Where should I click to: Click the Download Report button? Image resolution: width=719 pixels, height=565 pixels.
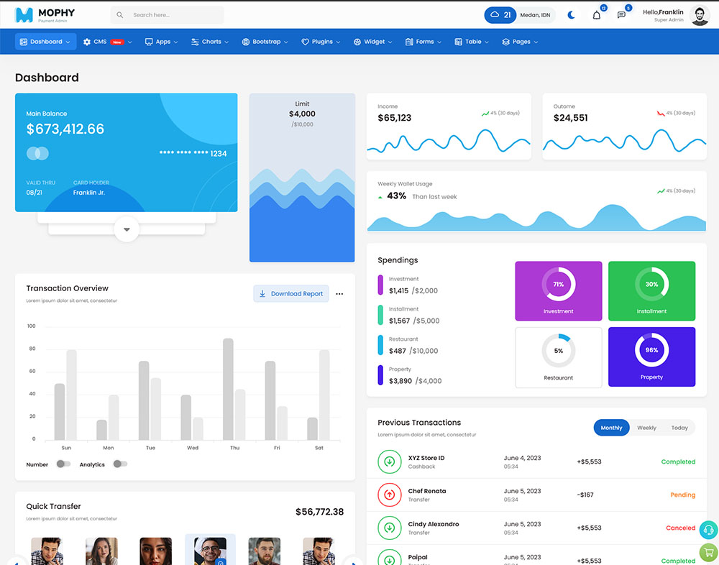291,294
